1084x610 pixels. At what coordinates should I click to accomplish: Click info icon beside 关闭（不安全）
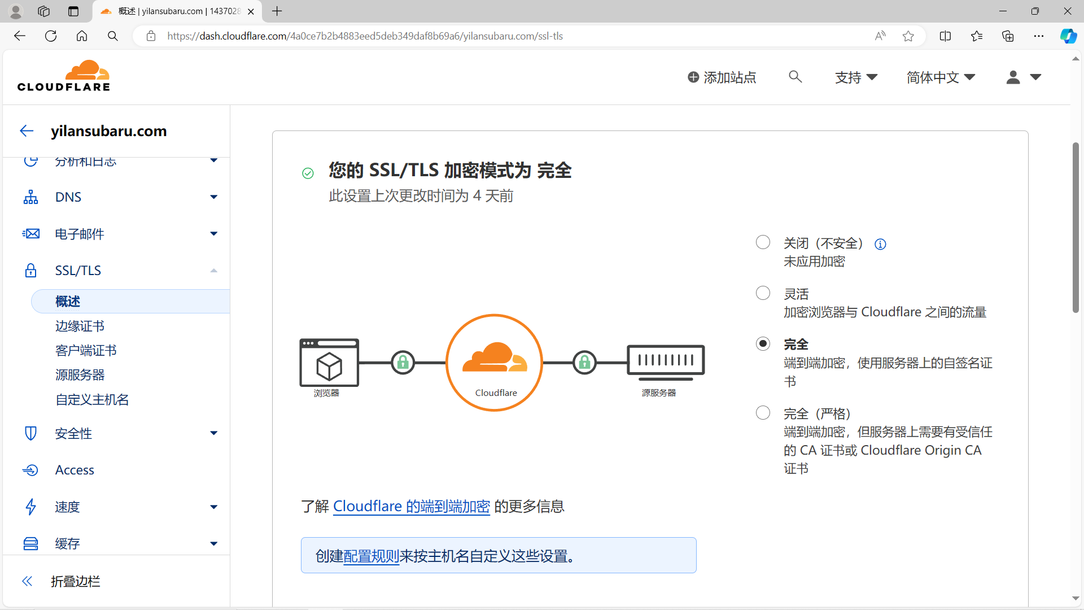(x=880, y=244)
